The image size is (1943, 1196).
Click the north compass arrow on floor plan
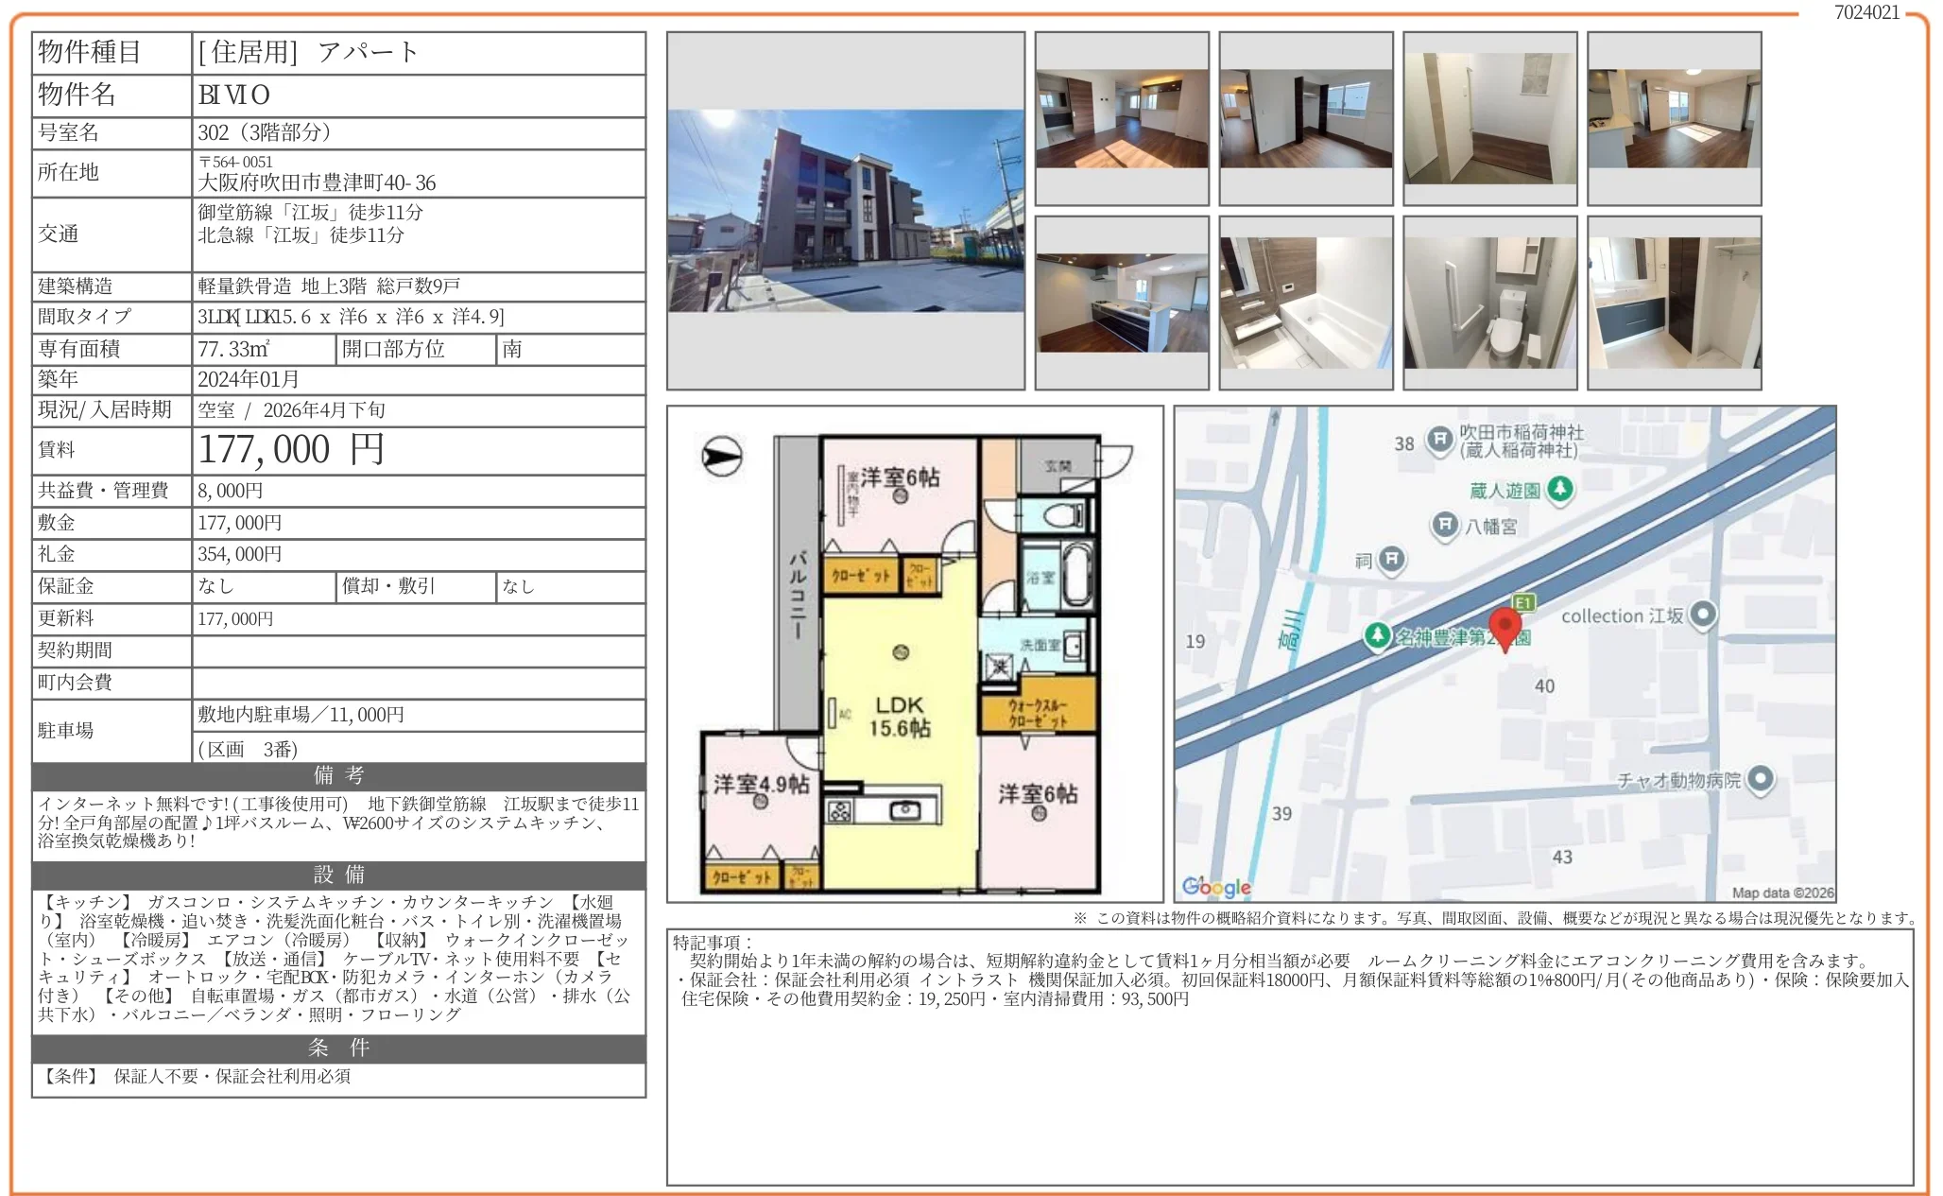click(722, 458)
